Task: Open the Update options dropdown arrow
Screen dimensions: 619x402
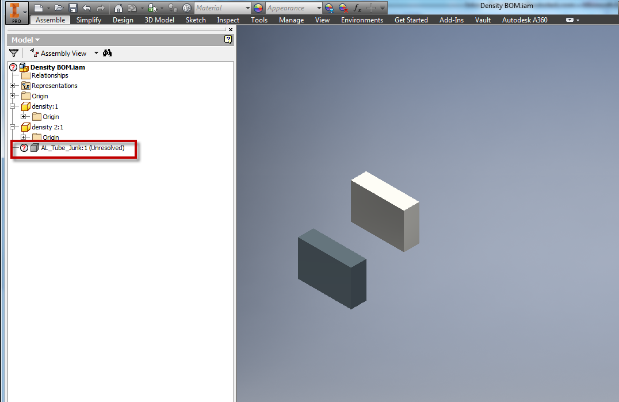Action: pyautogui.click(x=162, y=8)
